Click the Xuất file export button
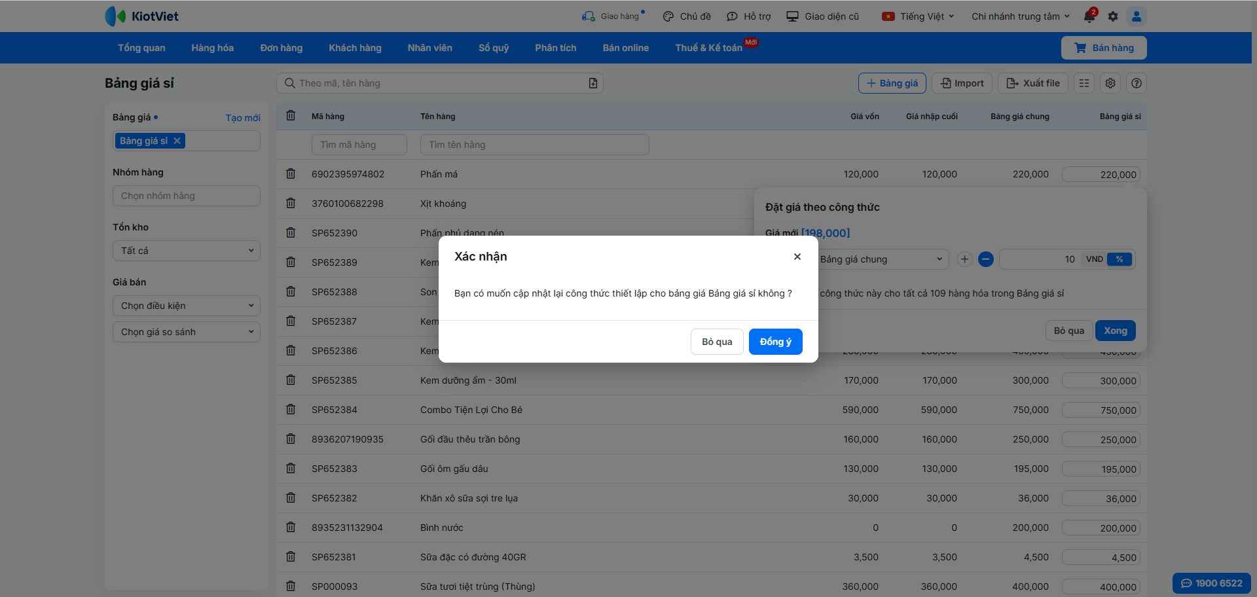The width and height of the screenshot is (1257, 597). click(x=1033, y=83)
